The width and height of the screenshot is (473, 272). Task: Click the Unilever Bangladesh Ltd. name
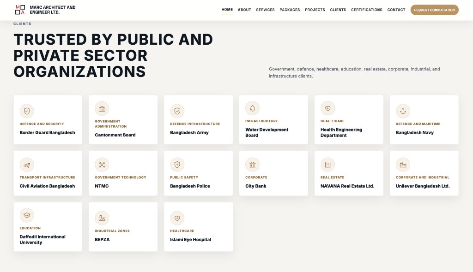423,186
